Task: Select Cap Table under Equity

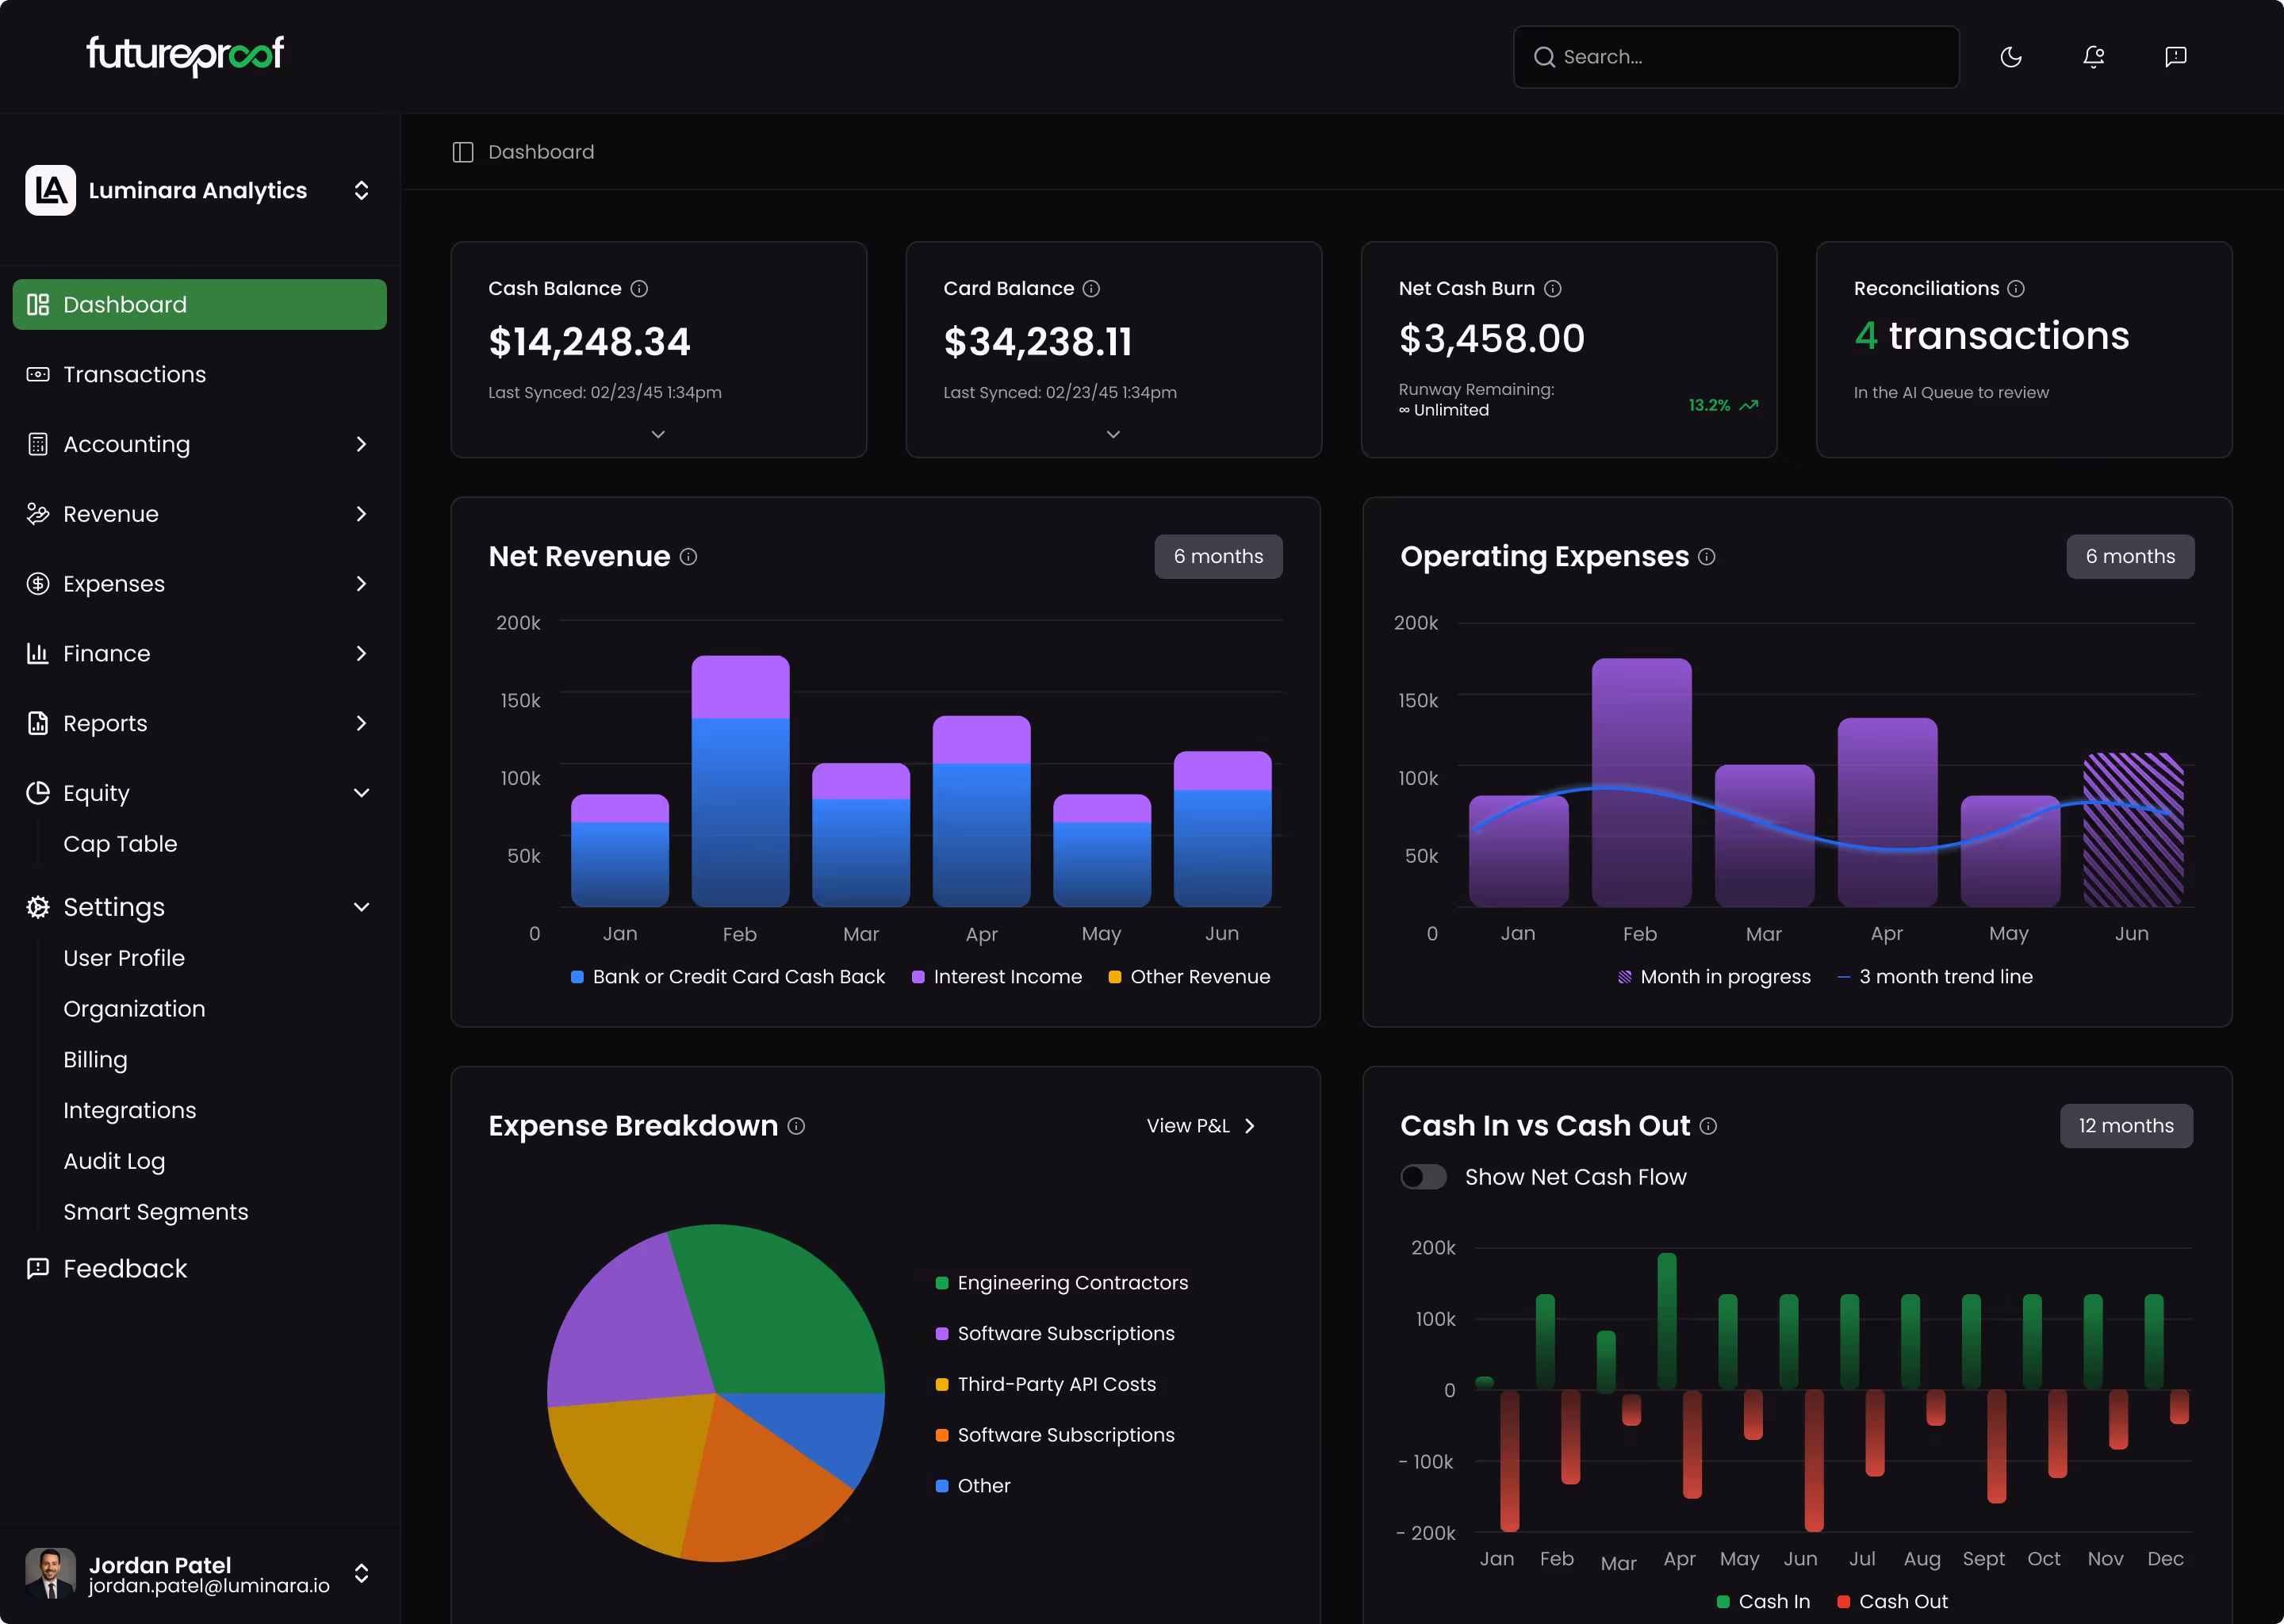Action: [119, 843]
